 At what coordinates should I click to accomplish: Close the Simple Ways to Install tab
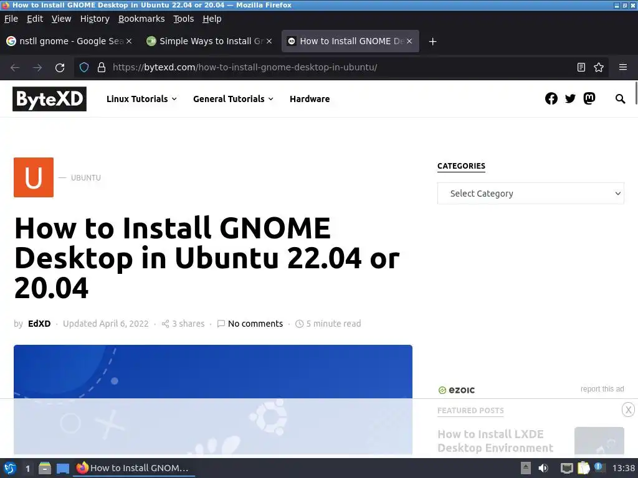(x=269, y=41)
